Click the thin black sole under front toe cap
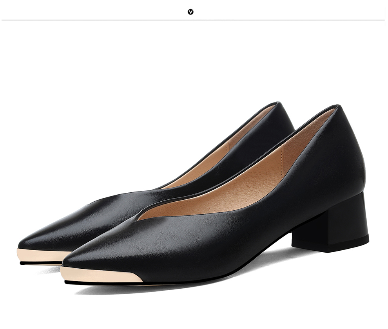388x329 pixels. (x=102, y=283)
